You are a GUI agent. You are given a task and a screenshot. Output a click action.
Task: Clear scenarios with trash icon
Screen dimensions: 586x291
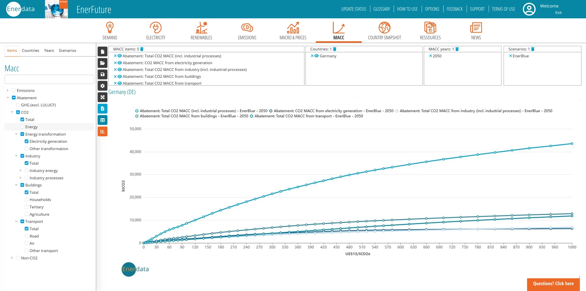click(533, 49)
